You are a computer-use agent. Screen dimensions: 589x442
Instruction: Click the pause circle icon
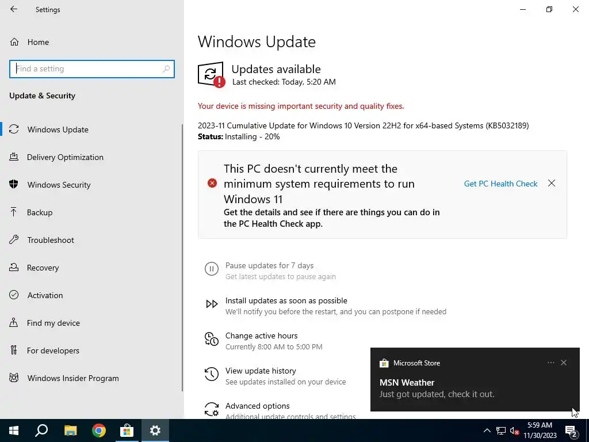pos(212,269)
